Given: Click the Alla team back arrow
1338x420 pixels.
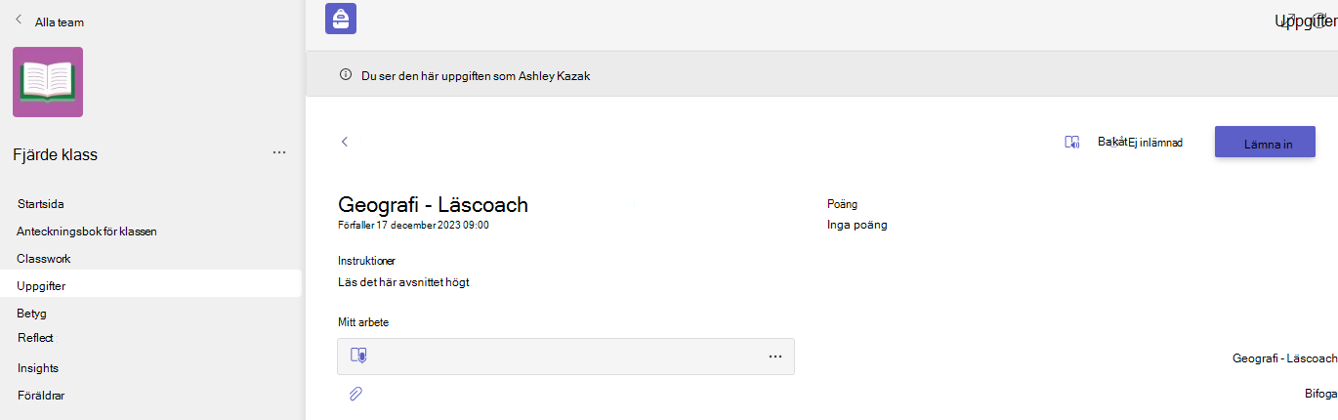Looking at the screenshot, I should pyautogui.click(x=18, y=20).
